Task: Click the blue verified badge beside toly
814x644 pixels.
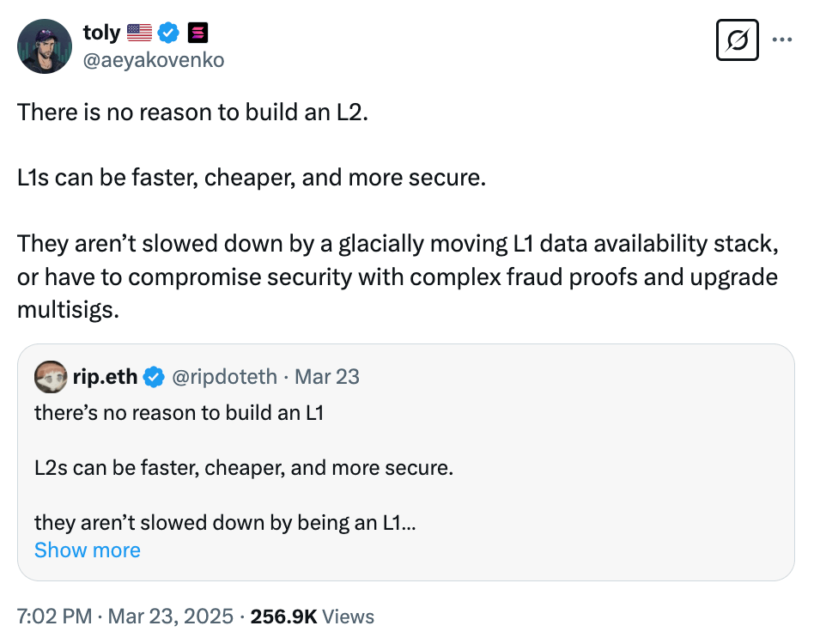Action: click(169, 33)
